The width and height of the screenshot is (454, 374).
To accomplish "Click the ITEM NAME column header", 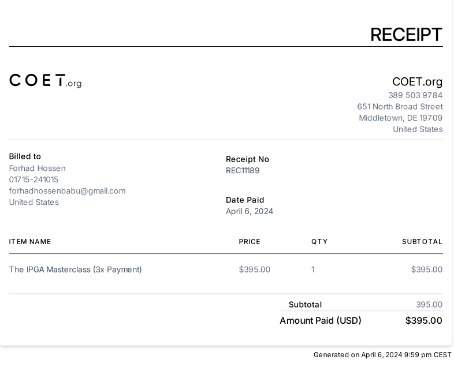I will (30, 242).
